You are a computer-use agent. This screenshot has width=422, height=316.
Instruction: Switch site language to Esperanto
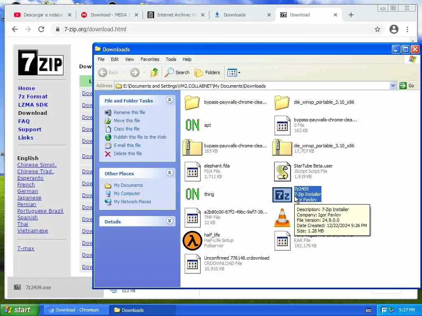click(x=30, y=178)
